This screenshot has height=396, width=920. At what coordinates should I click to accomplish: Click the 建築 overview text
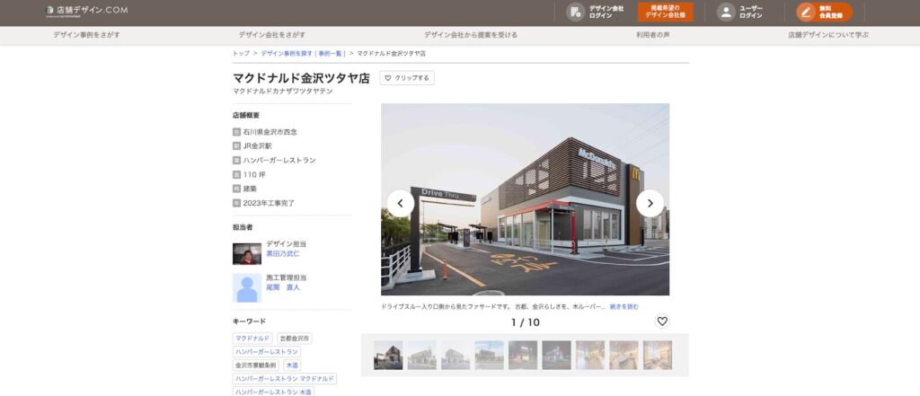tap(250, 189)
